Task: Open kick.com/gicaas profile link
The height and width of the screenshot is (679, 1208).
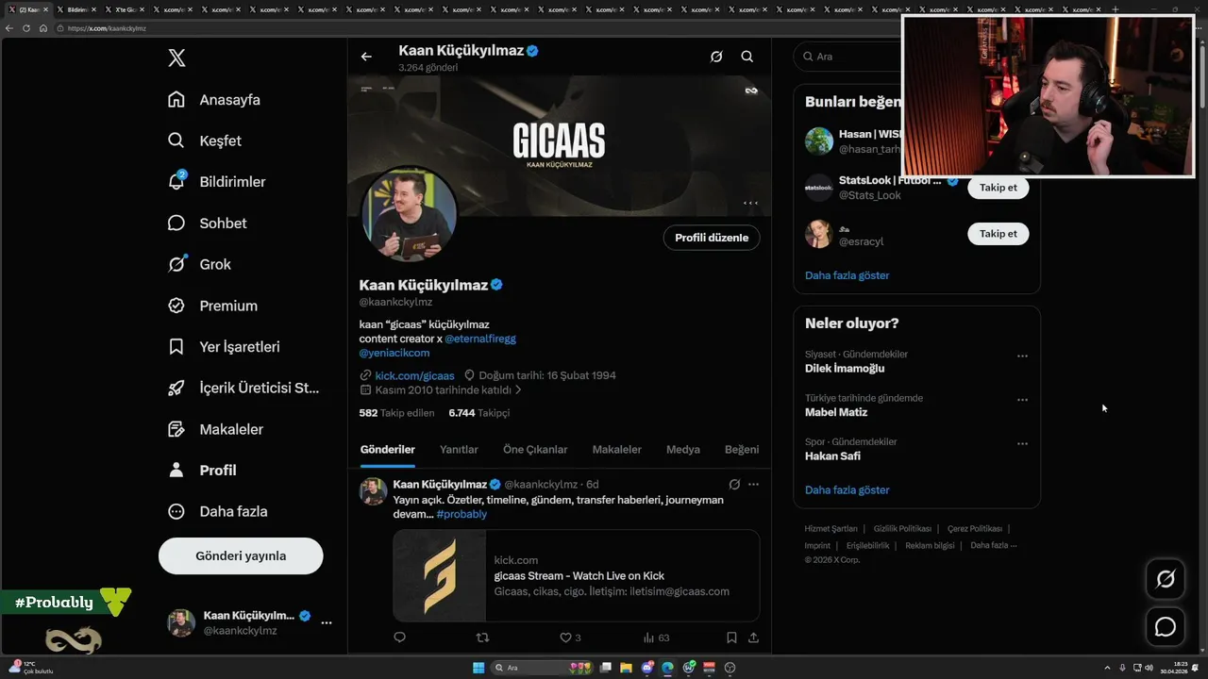Action: pyautogui.click(x=414, y=375)
